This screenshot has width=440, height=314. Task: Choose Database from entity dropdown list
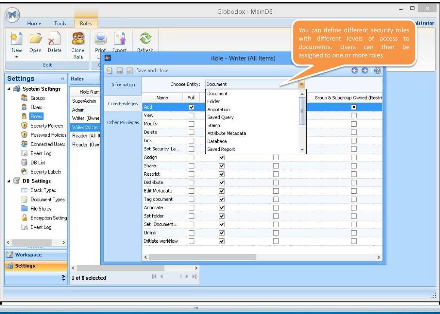click(x=252, y=142)
